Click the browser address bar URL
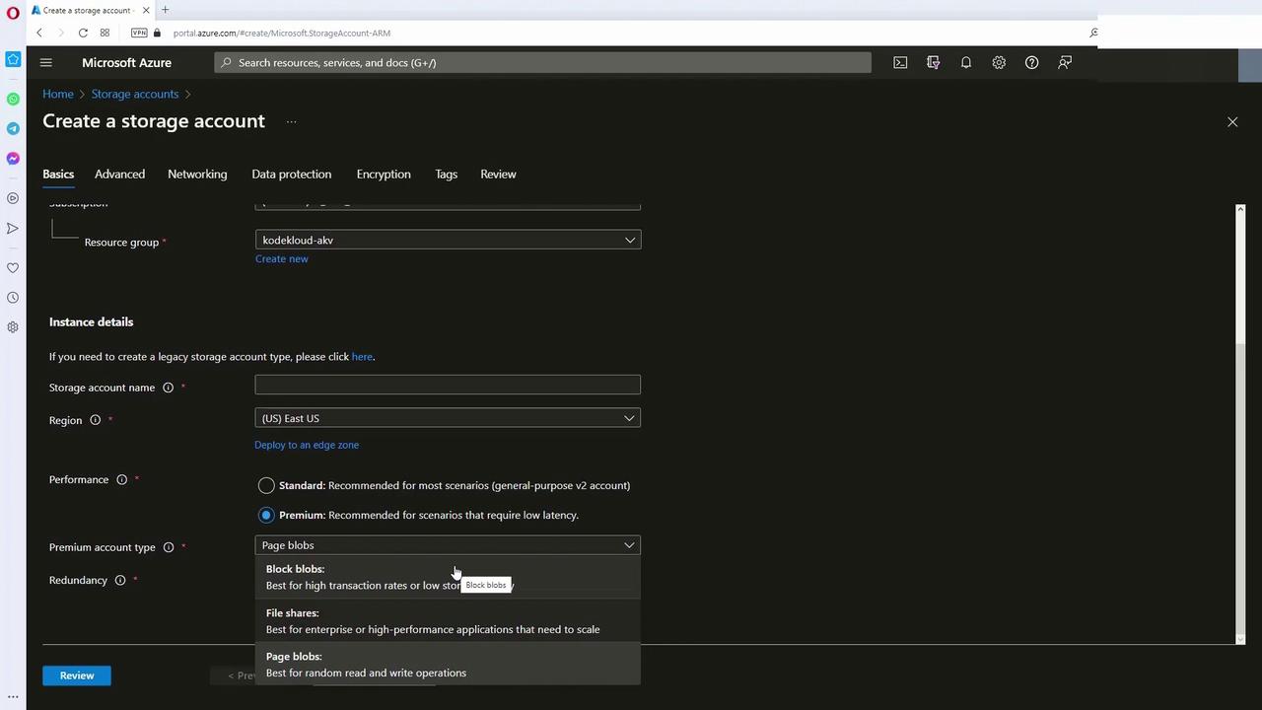The height and width of the screenshot is (710, 1262). [282, 33]
